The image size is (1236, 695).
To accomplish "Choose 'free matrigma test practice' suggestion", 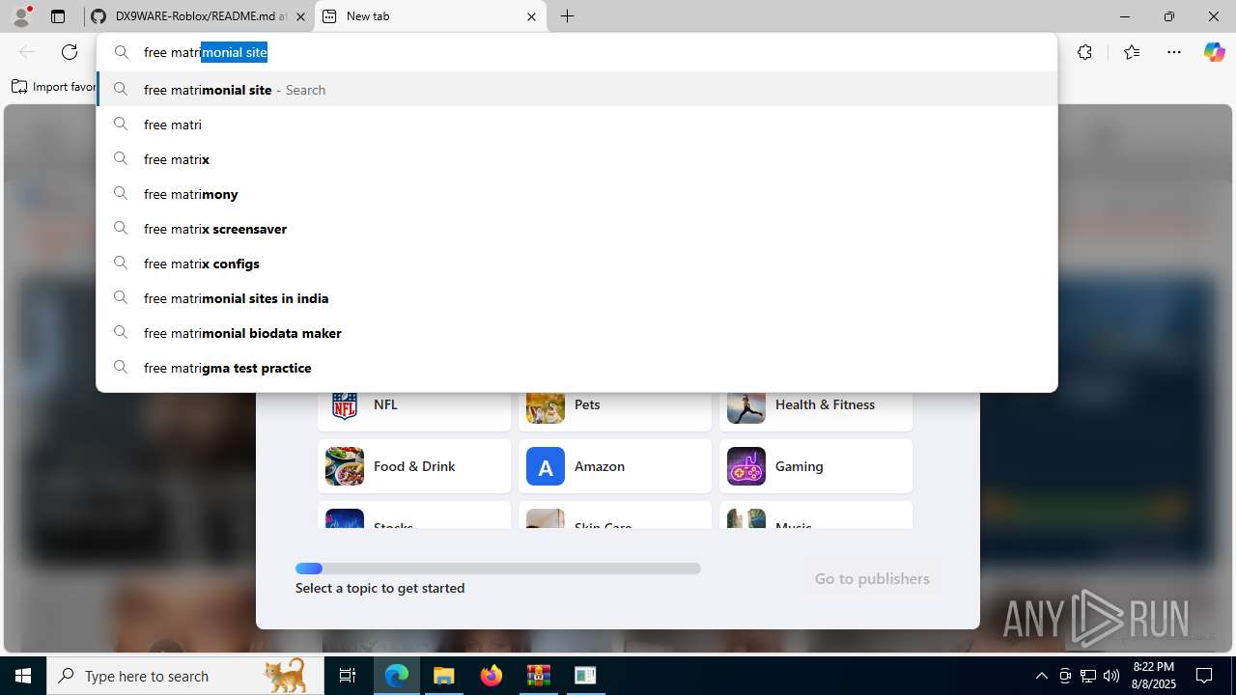I will (576, 368).
